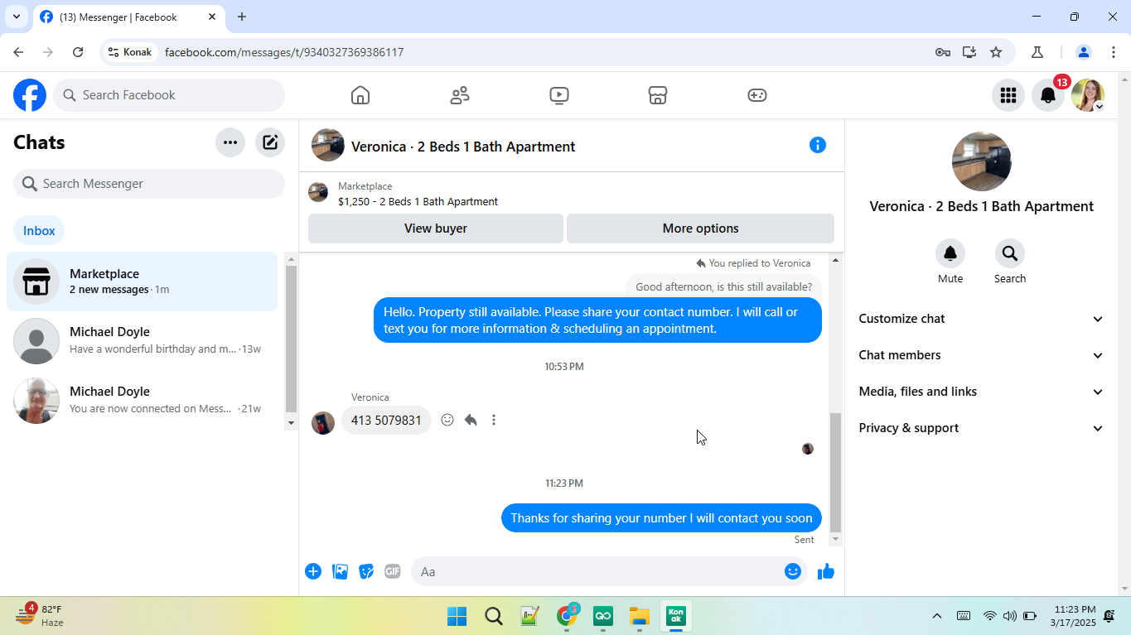
Task: Open Chrome profile avatar button
Action: click(x=1083, y=52)
